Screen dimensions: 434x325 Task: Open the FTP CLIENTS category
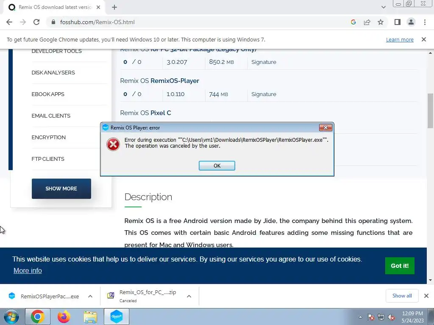click(48, 159)
